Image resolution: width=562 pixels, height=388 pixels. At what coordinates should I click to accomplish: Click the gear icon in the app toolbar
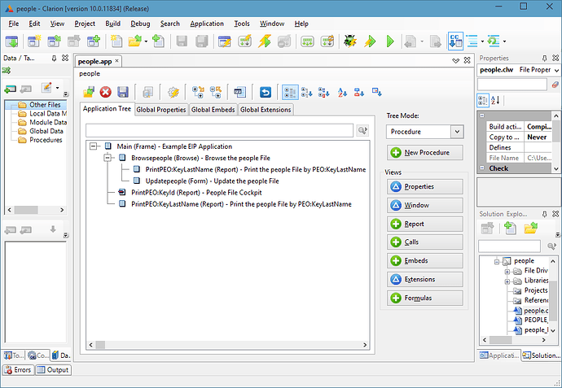[x=173, y=92]
